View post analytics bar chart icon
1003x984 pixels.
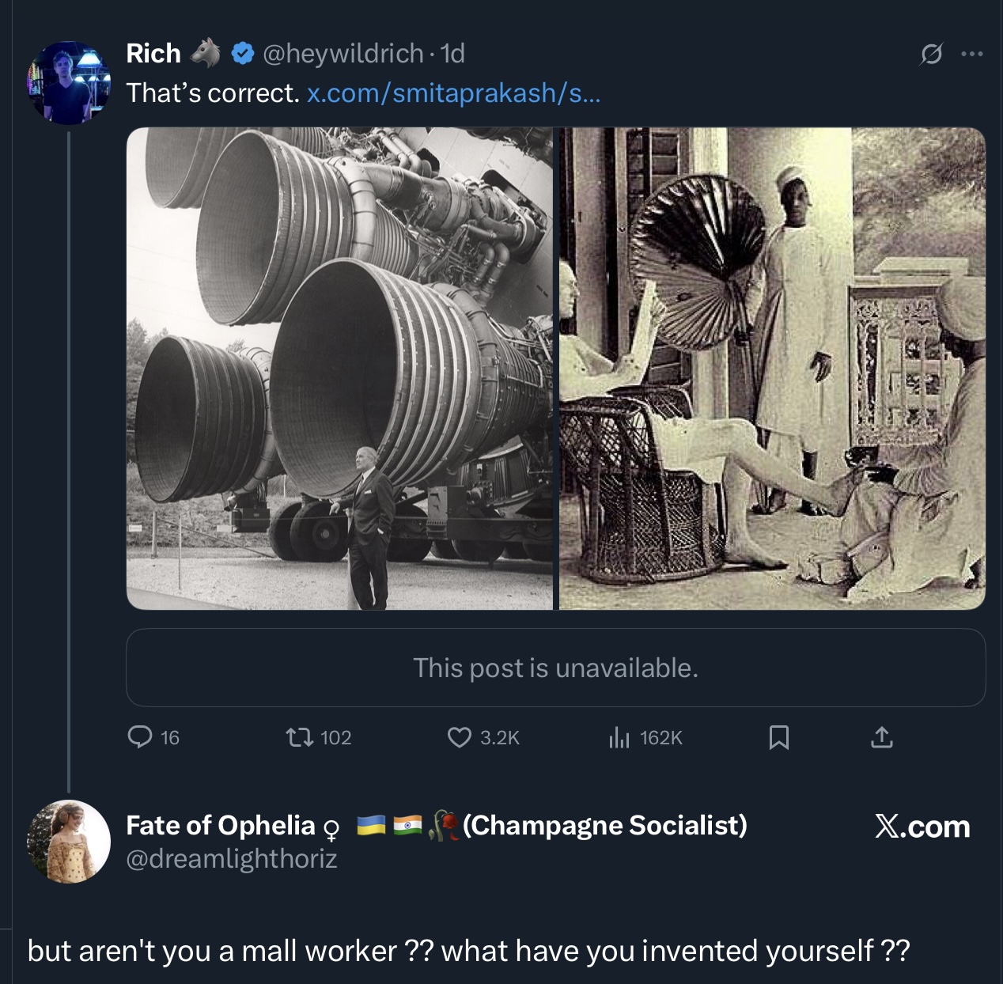[x=619, y=737]
